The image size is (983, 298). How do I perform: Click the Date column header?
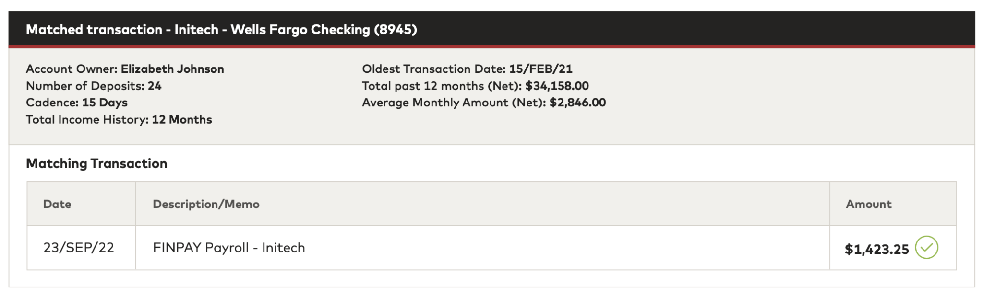(x=57, y=204)
